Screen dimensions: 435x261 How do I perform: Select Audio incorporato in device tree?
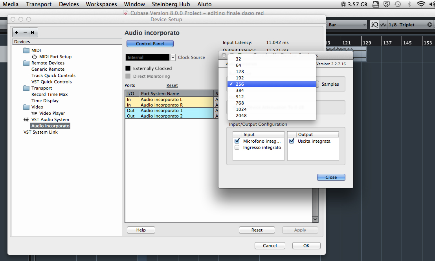pos(50,126)
